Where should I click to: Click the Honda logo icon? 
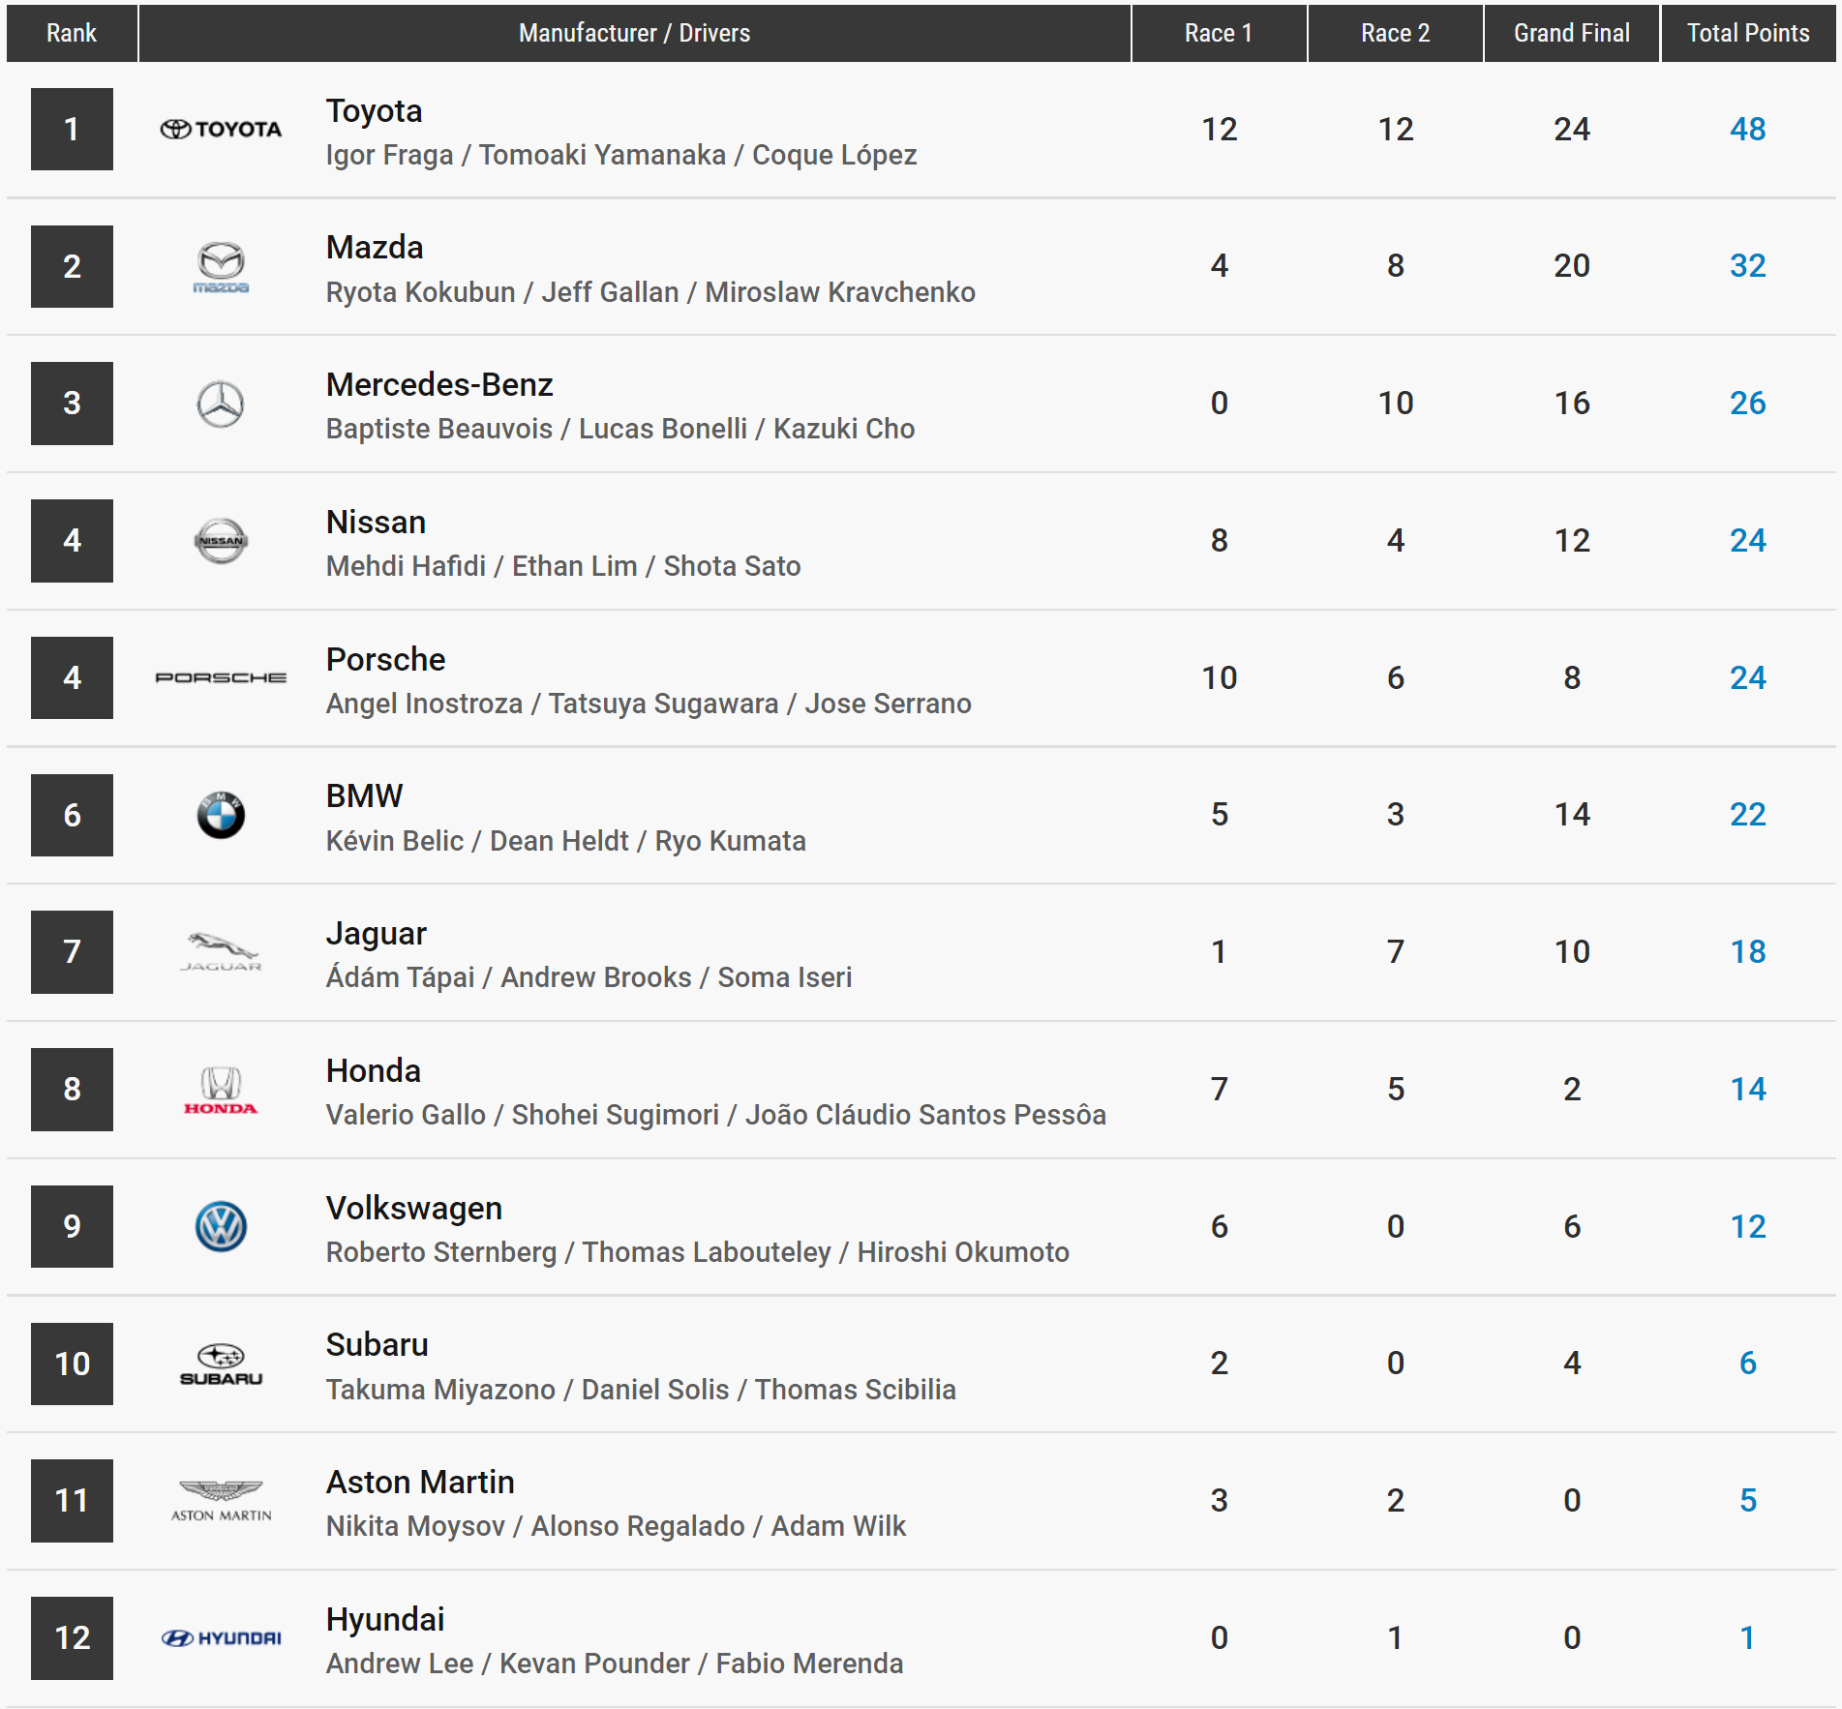point(221,1090)
